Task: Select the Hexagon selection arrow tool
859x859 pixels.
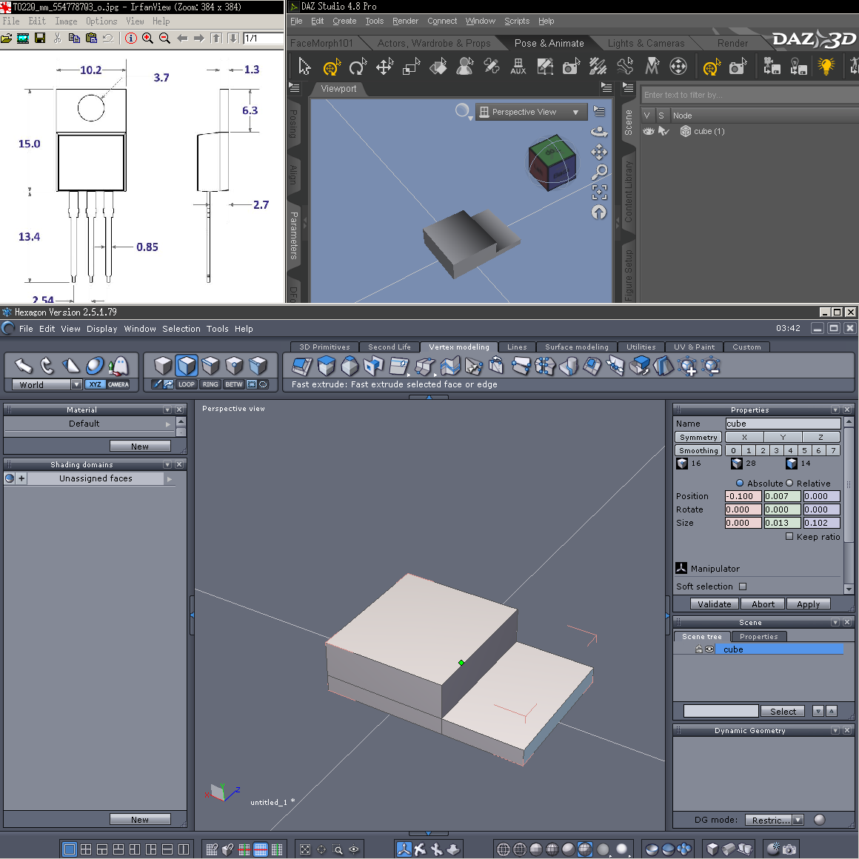Action: click(23, 365)
